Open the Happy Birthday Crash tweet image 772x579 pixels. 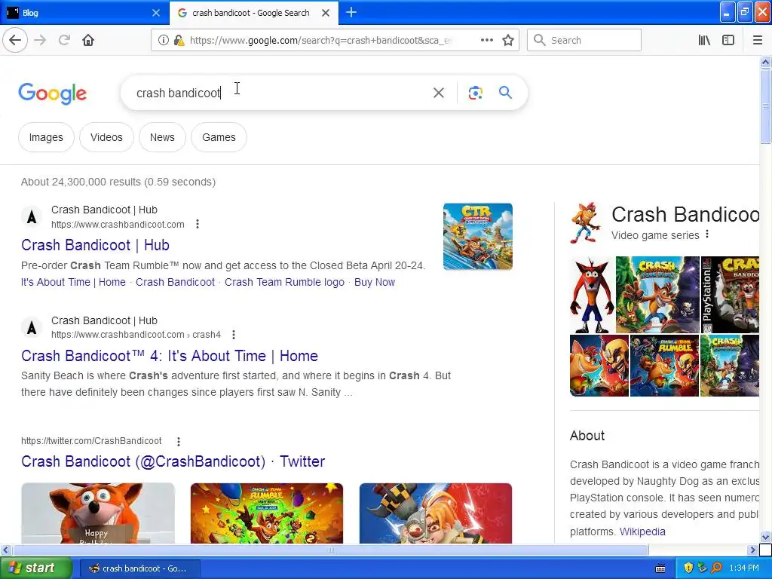[98, 513]
